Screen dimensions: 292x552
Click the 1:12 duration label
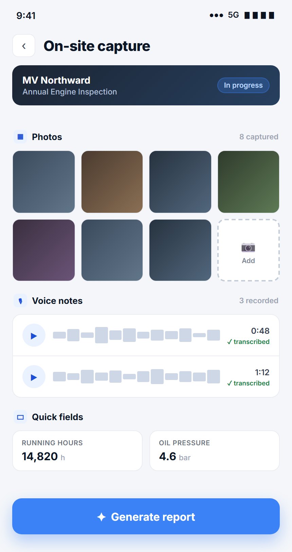pos(262,372)
